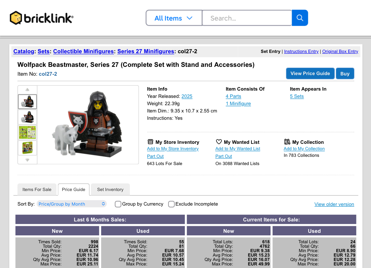
Task: Toggle the Exclude Incomplete checkbox
Action: point(171,204)
